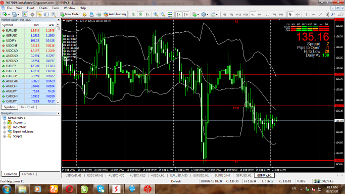Close the Market Watch panel
This screenshot has width=345, height=194.
tap(59, 20)
